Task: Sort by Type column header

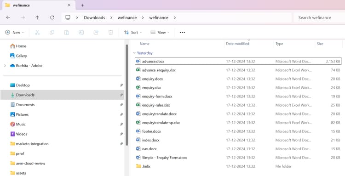Action: 279,44
